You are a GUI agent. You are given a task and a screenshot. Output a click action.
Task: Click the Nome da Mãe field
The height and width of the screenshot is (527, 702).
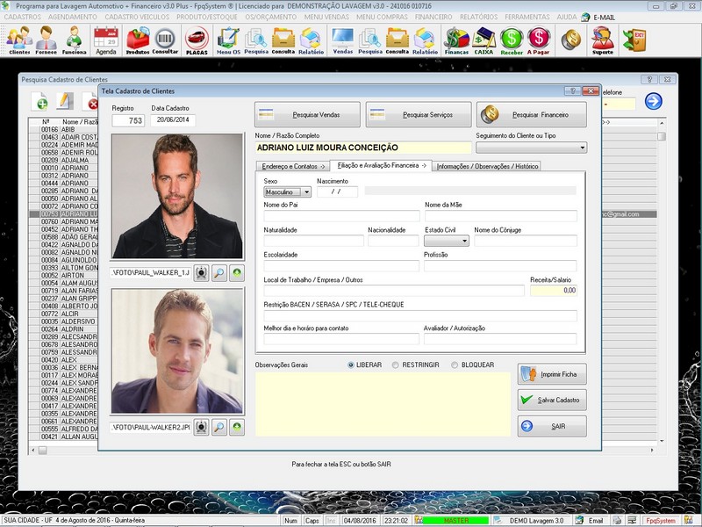(x=500, y=216)
